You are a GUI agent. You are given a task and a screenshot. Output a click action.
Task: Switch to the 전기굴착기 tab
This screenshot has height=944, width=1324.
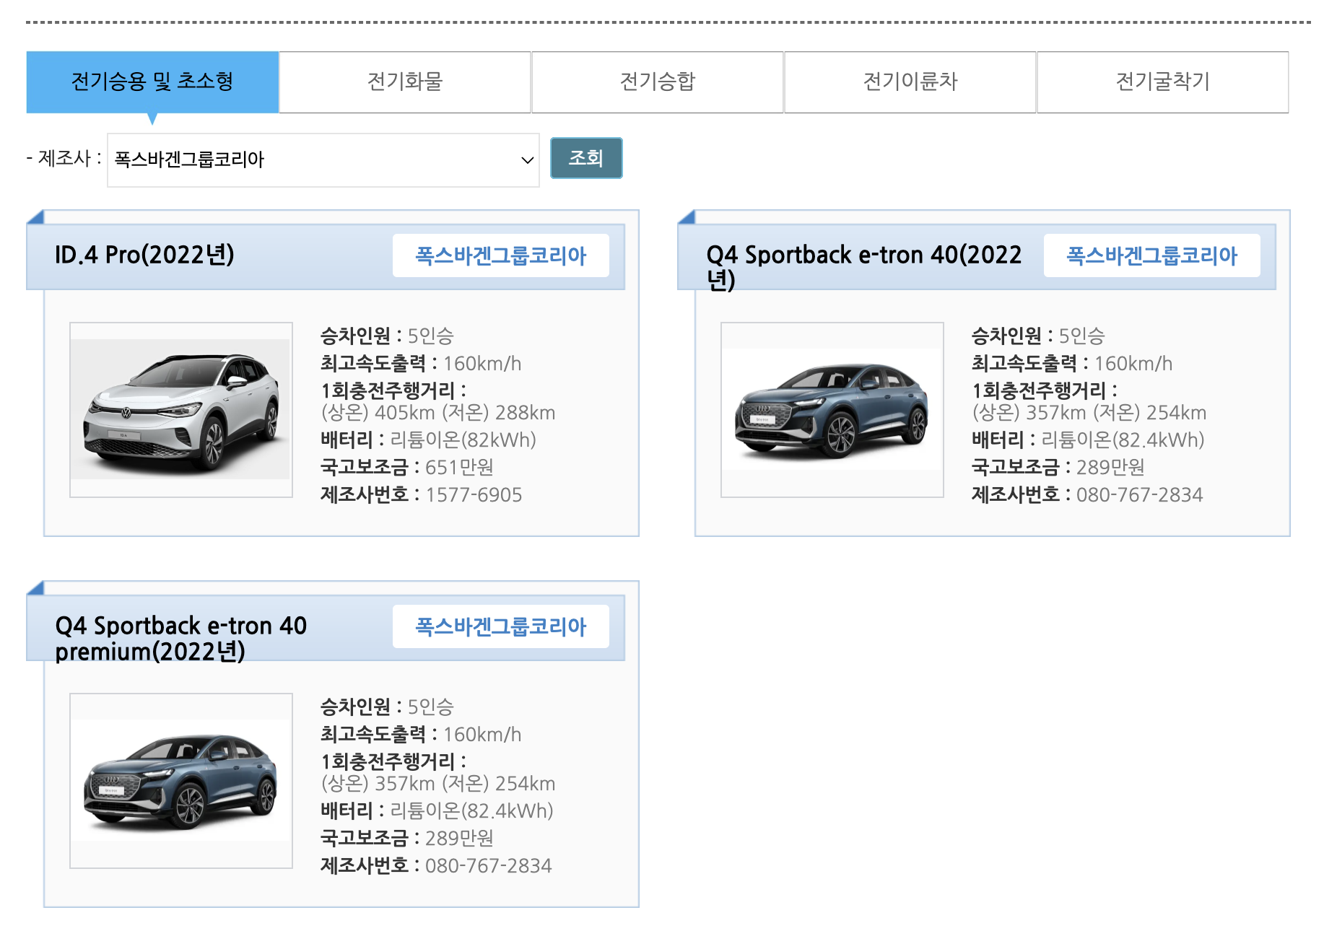point(1163,82)
